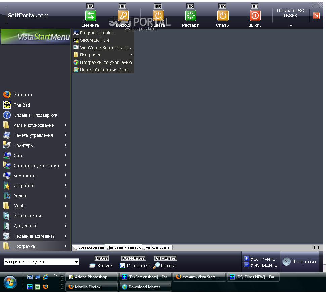Viewport: 326px width, 292px height.
Task: Click the Standby (Ждать) power icon
Action: tap(158, 15)
